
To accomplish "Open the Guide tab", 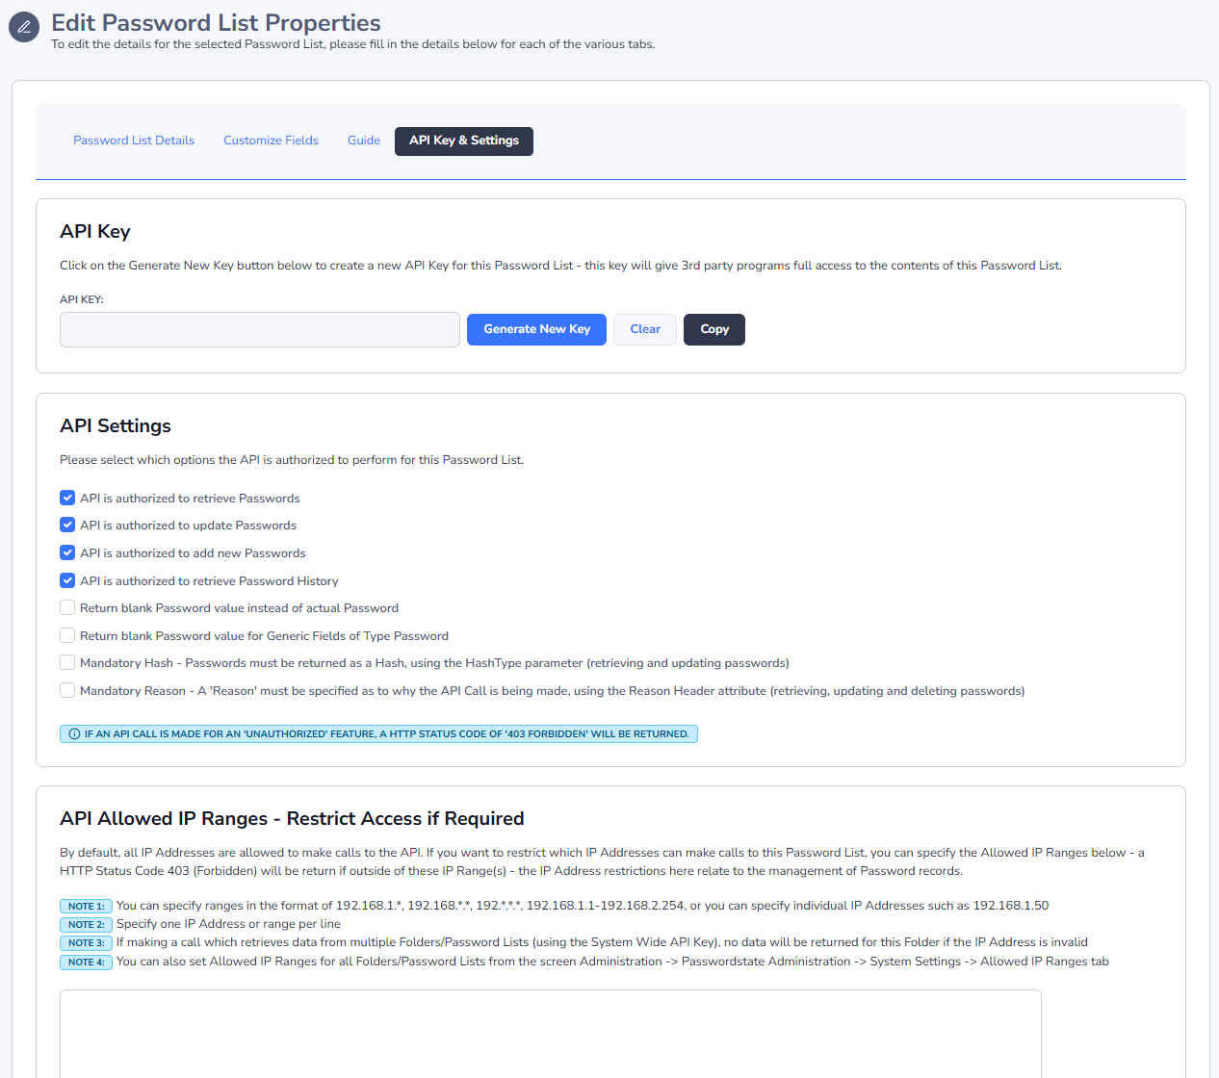I will [364, 141].
